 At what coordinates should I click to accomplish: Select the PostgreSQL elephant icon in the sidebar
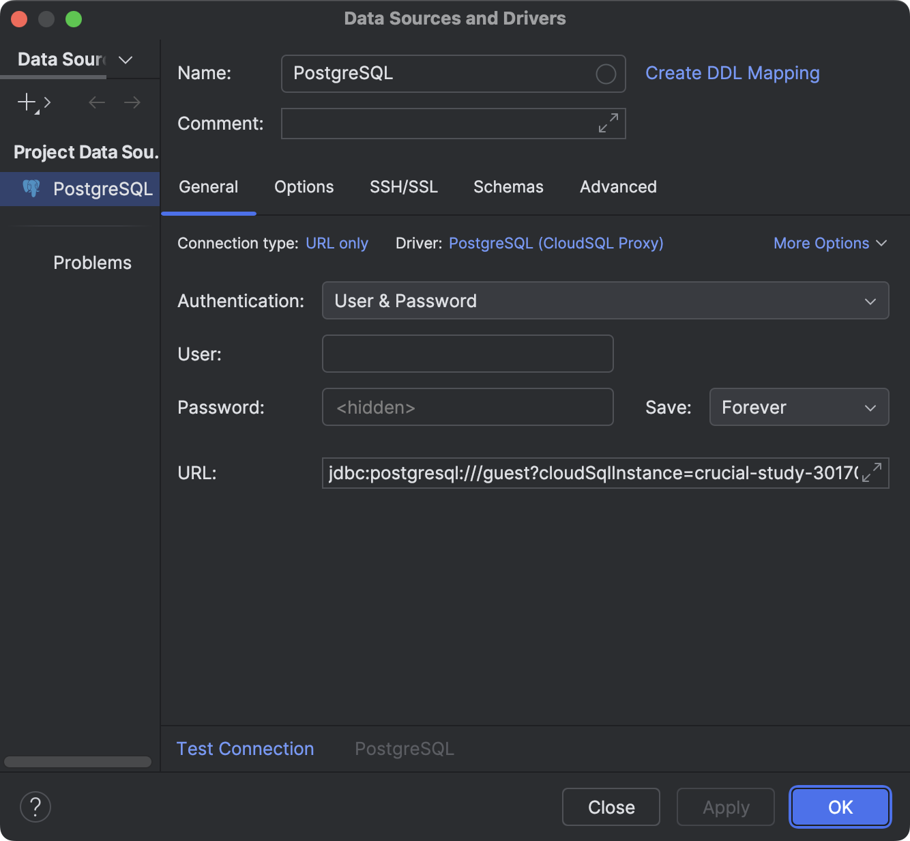(31, 189)
